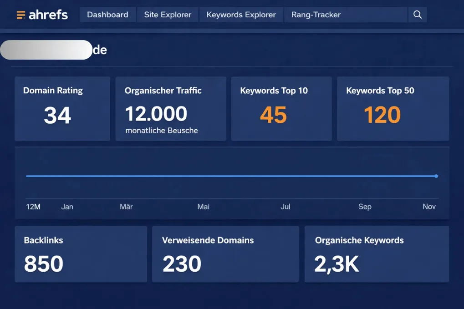
Task: Select the Domain Rating card
Action: point(62,108)
